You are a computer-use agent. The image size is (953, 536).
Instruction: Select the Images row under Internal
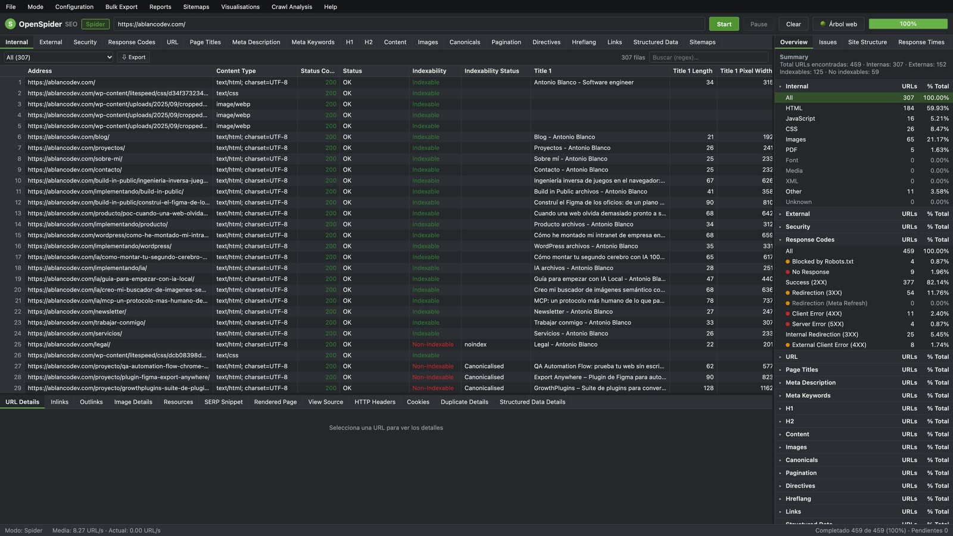click(864, 139)
